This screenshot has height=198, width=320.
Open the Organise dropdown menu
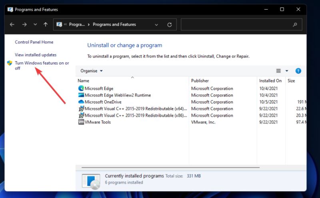point(92,71)
